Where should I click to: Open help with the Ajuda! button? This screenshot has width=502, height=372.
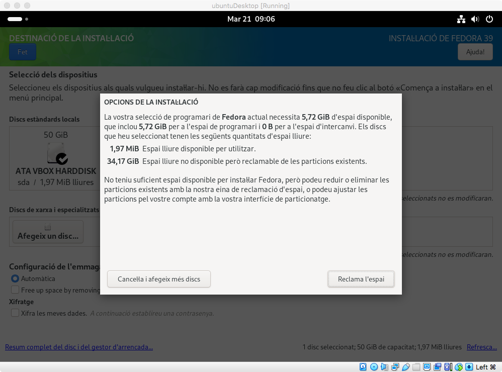[x=475, y=52]
